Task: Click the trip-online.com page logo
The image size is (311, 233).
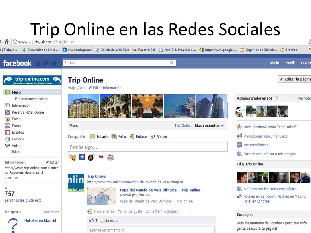Action: coord(32,81)
